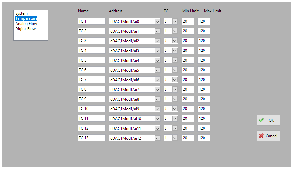This screenshot has height=169, width=293.
Task: Select System in the category list
Action: (22, 13)
